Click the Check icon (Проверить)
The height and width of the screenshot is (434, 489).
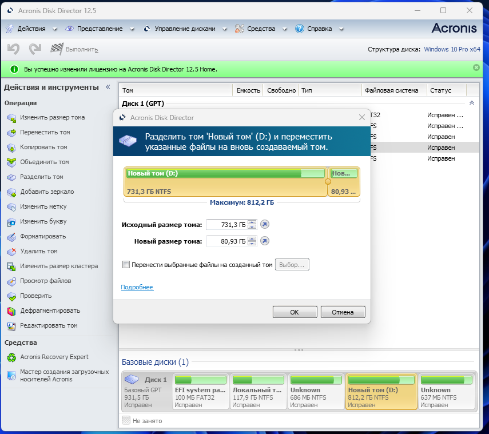coord(11,296)
